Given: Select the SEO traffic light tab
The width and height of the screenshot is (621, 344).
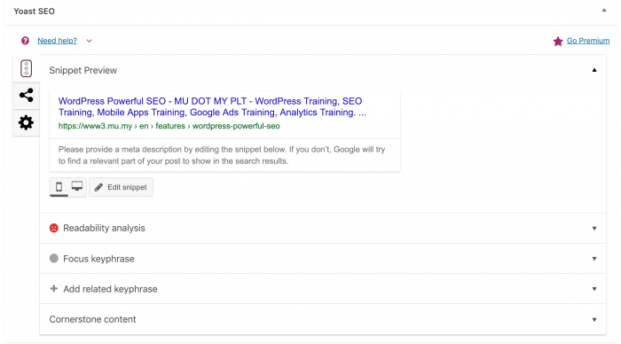Looking at the screenshot, I should (x=26, y=68).
